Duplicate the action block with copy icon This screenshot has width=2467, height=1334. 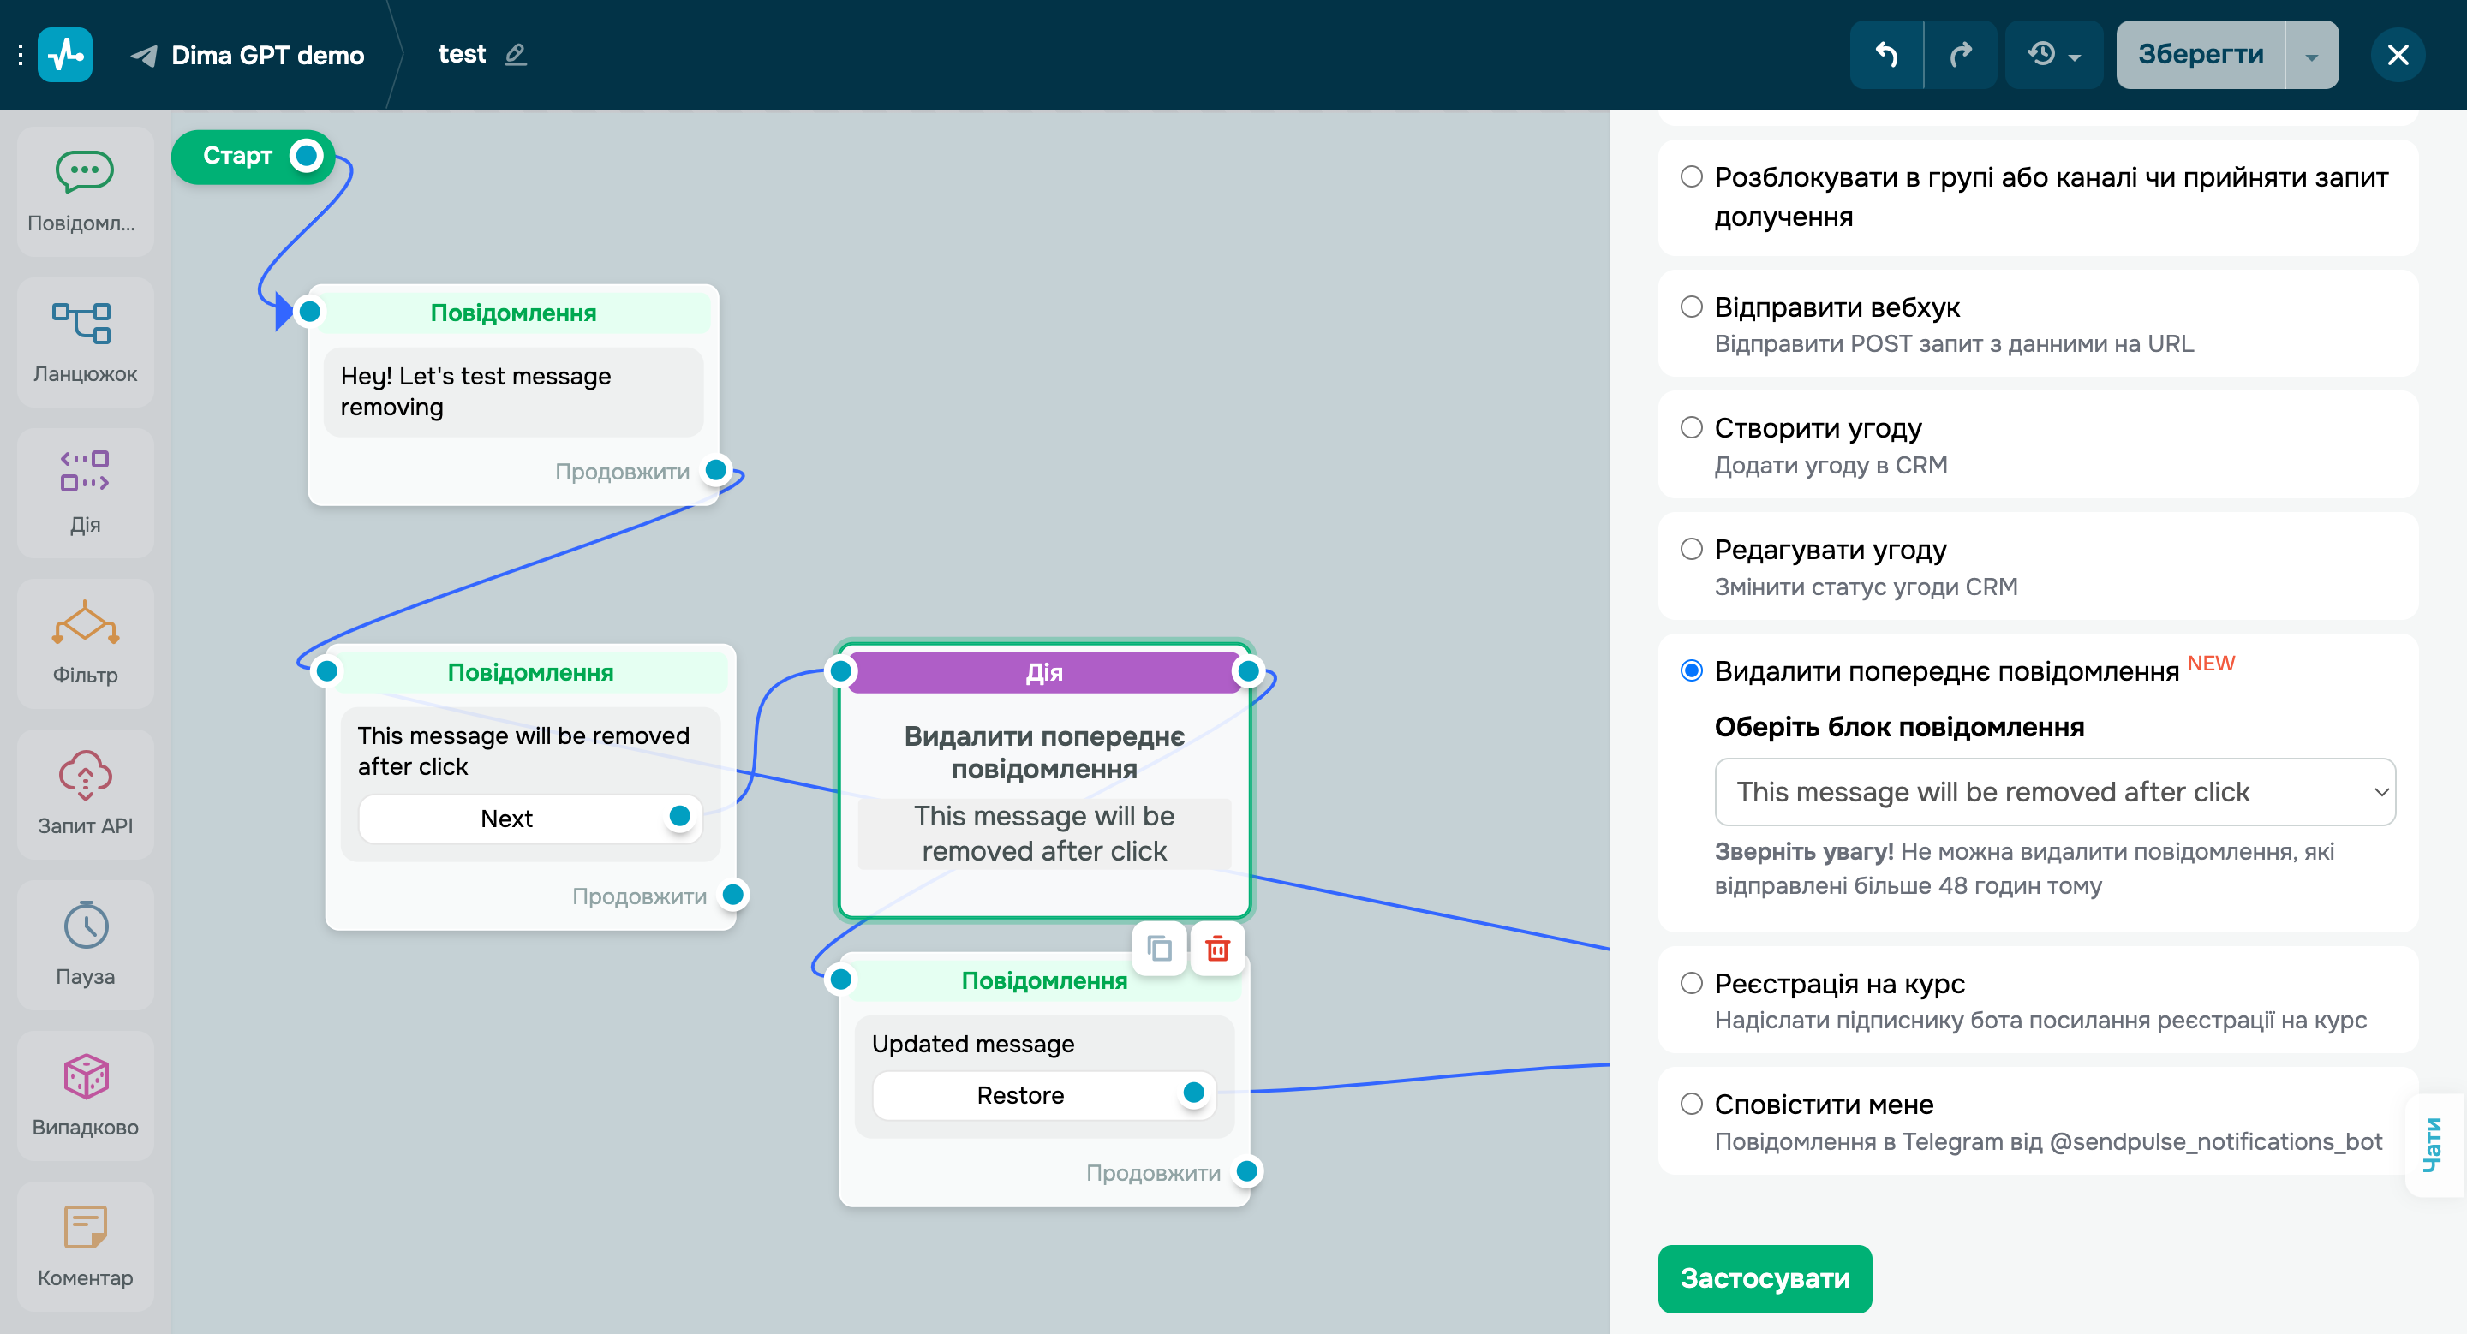pos(1159,949)
